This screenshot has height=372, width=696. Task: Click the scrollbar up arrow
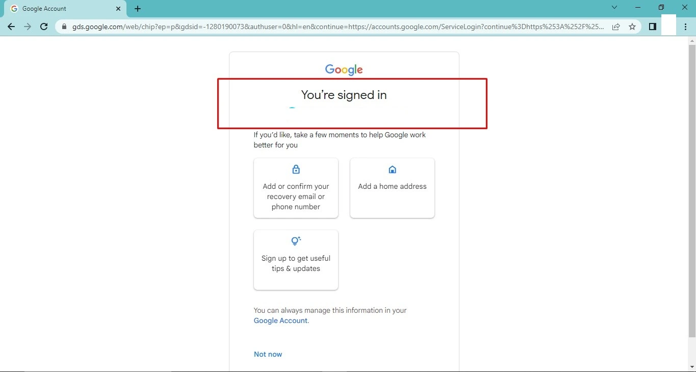click(691, 41)
